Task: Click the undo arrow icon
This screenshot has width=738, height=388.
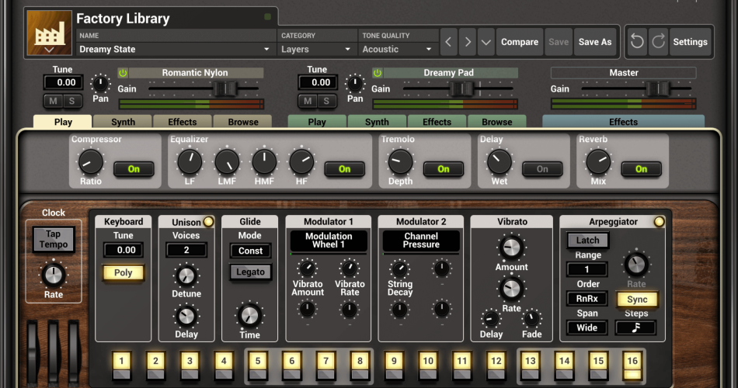Action: point(637,42)
